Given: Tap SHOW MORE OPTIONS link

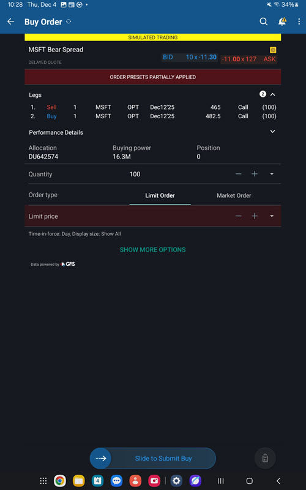Looking at the screenshot, I should [x=152, y=250].
